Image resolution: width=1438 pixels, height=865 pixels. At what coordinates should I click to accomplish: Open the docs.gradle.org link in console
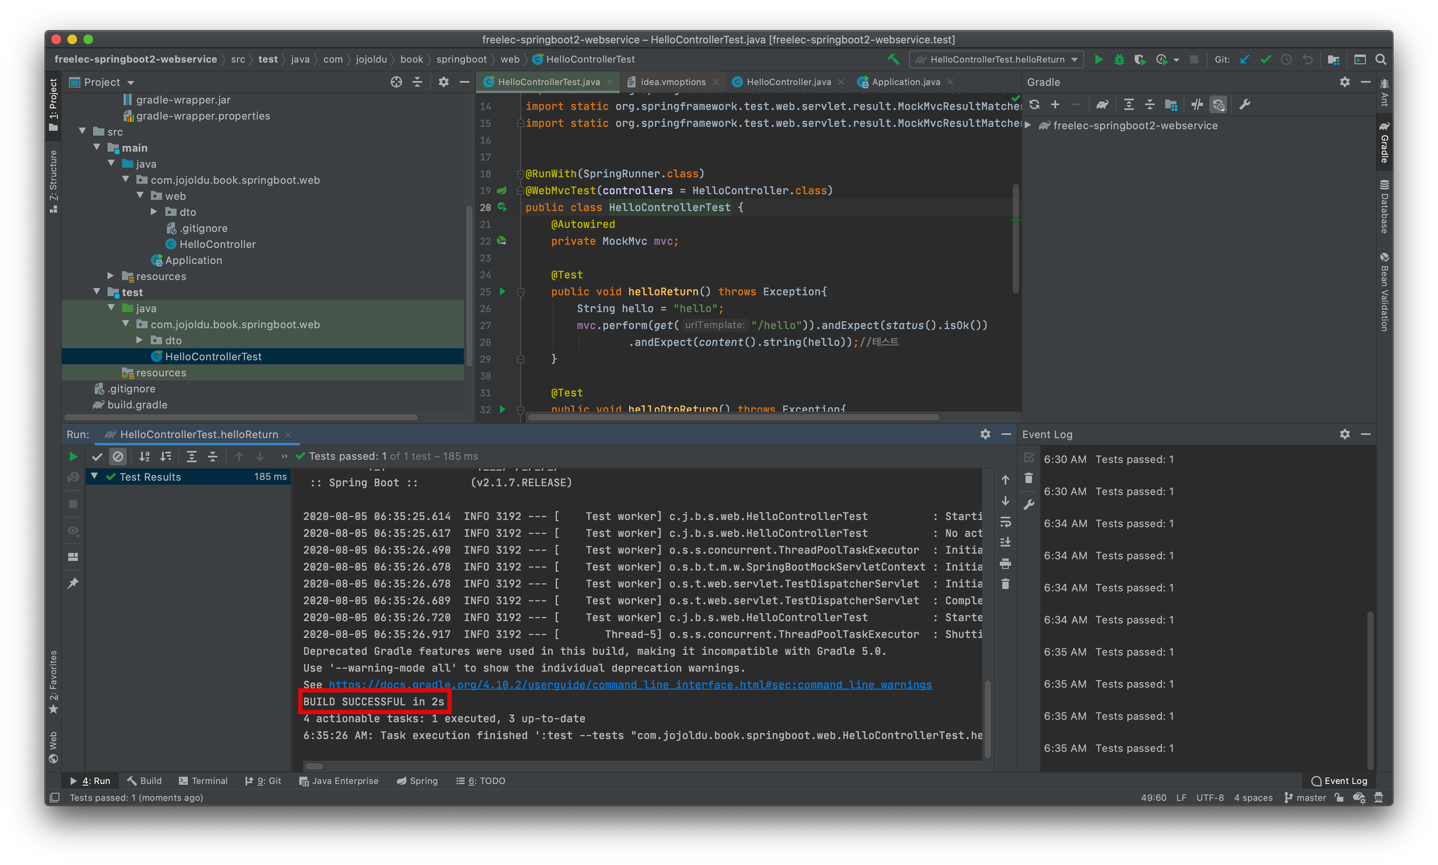[x=630, y=684]
